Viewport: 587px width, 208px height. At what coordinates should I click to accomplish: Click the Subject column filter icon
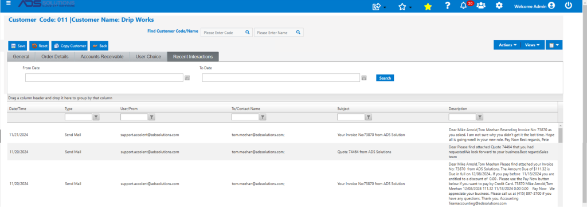[x=369, y=117]
